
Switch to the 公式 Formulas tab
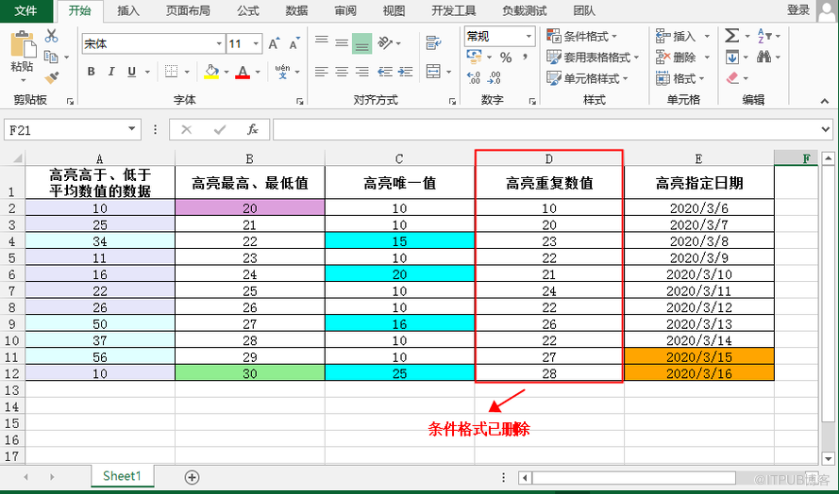pos(248,10)
